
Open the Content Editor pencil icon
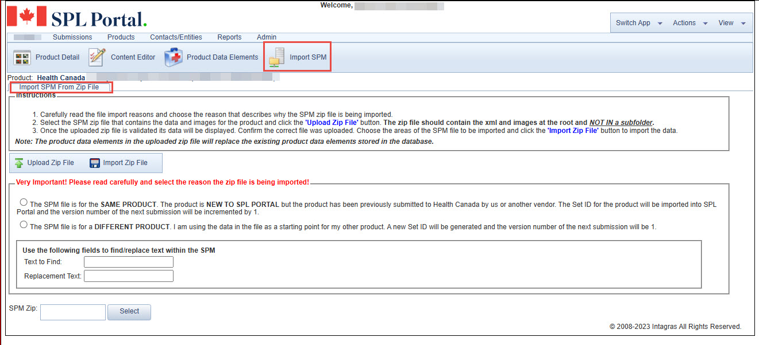pos(97,57)
